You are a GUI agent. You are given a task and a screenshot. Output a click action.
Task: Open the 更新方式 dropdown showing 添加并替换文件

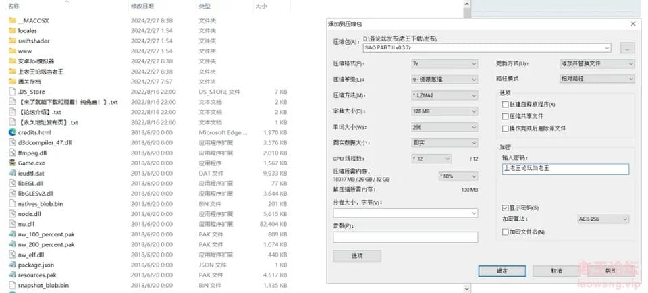coord(597,63)
